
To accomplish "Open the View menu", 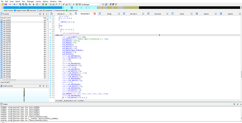I will [24, 1].
